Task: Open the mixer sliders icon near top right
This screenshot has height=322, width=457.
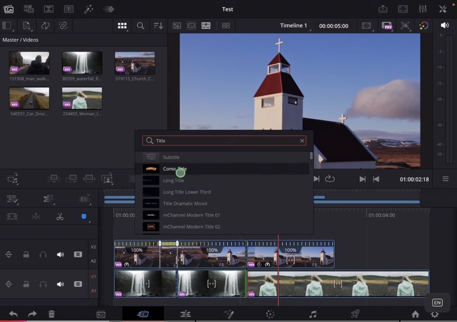Action: click(x=423, y=9)
